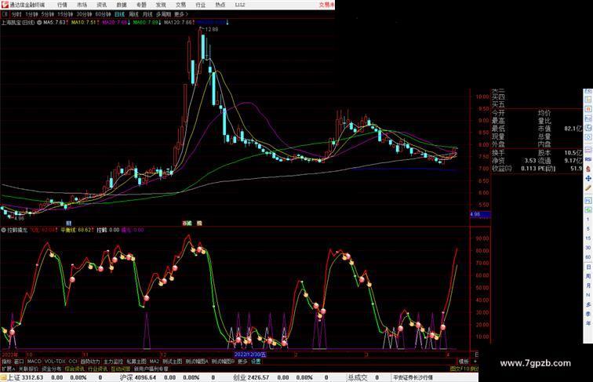
Task: Select the 月线 monthly period tab
Action: pyautogui.click(x=147, y=14)
